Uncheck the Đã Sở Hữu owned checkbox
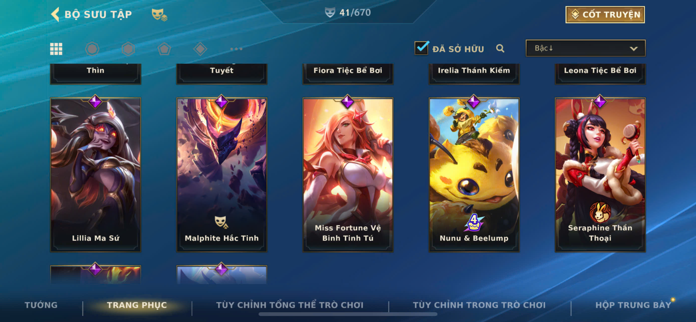This screenshot has height=322, width=696. click(421, 48)
